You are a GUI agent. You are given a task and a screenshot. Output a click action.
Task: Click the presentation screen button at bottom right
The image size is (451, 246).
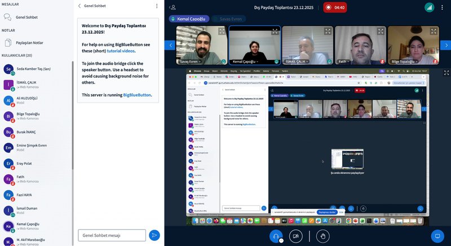pyautogui.click(x=437, y=236)
